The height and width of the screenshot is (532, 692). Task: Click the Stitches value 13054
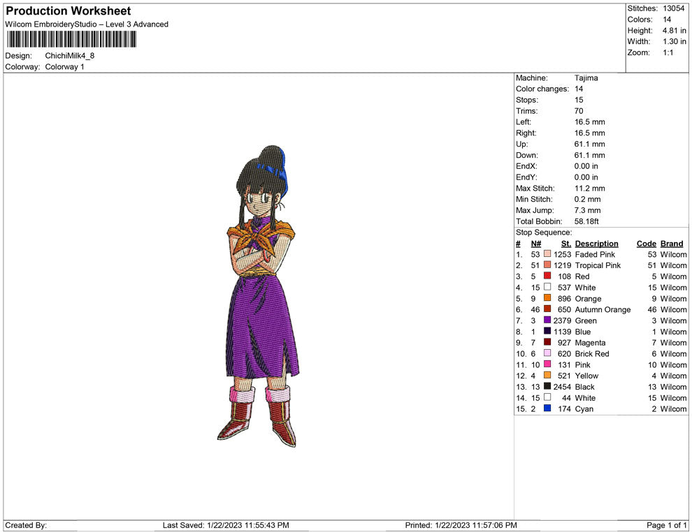click(x=673, y=8)
